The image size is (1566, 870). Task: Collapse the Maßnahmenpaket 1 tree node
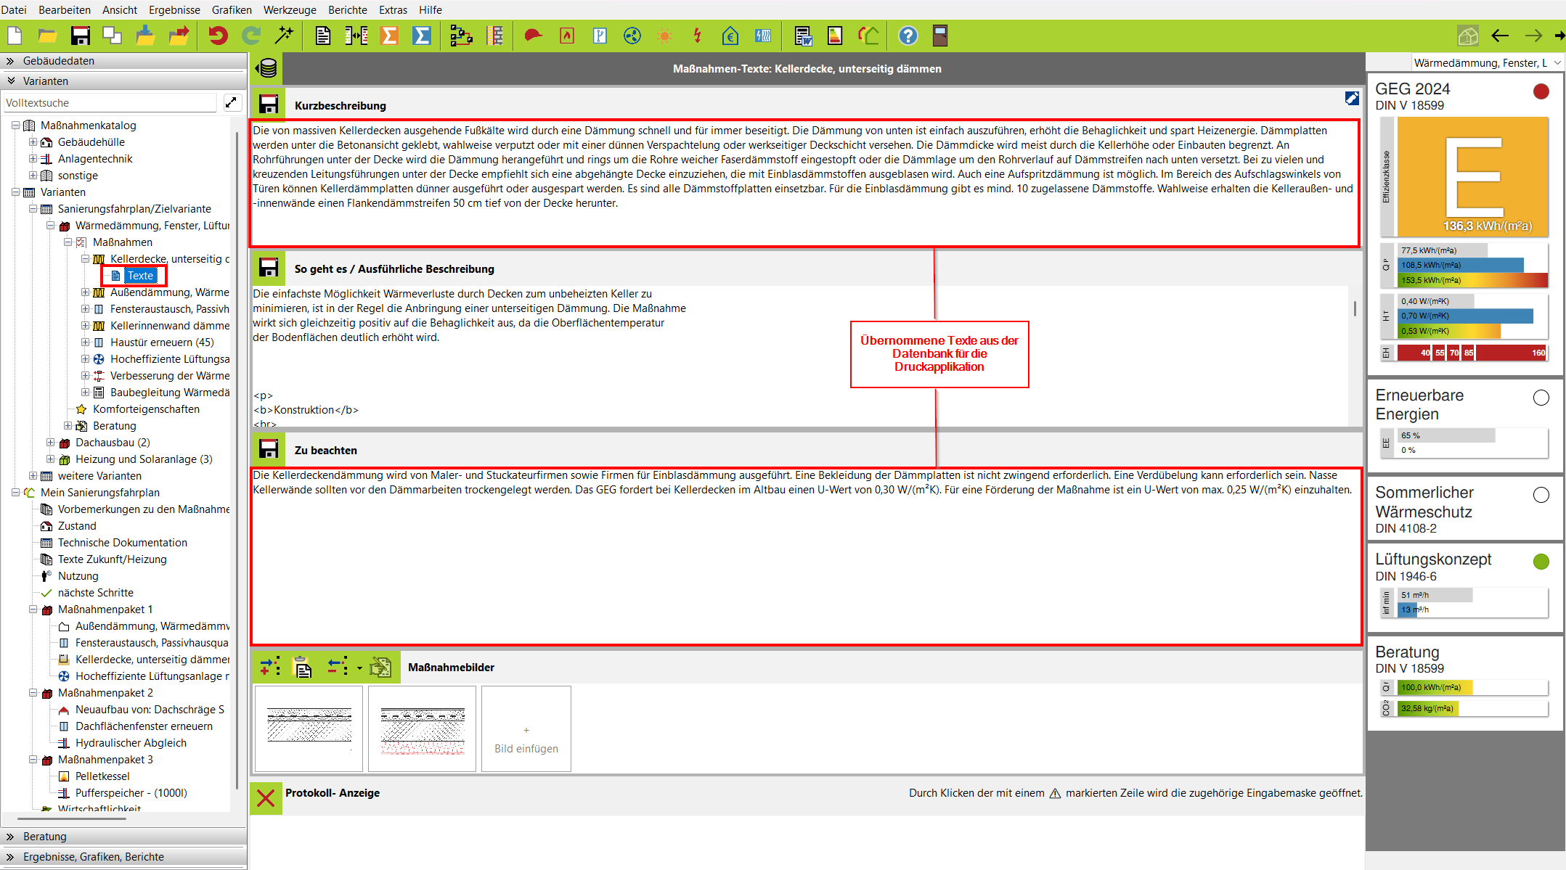[x=33, y=610]
